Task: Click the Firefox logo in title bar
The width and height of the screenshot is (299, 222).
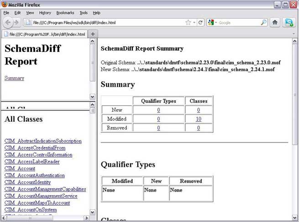Action: click(x=4, y=4)
